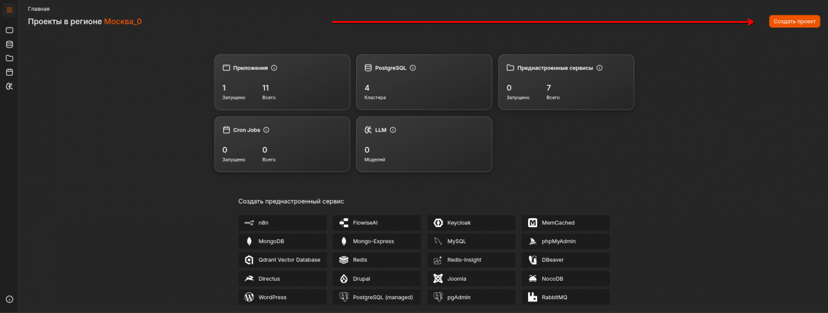Click info icon beside Cron Jobs
828x313 pixels.
[266, 130]
